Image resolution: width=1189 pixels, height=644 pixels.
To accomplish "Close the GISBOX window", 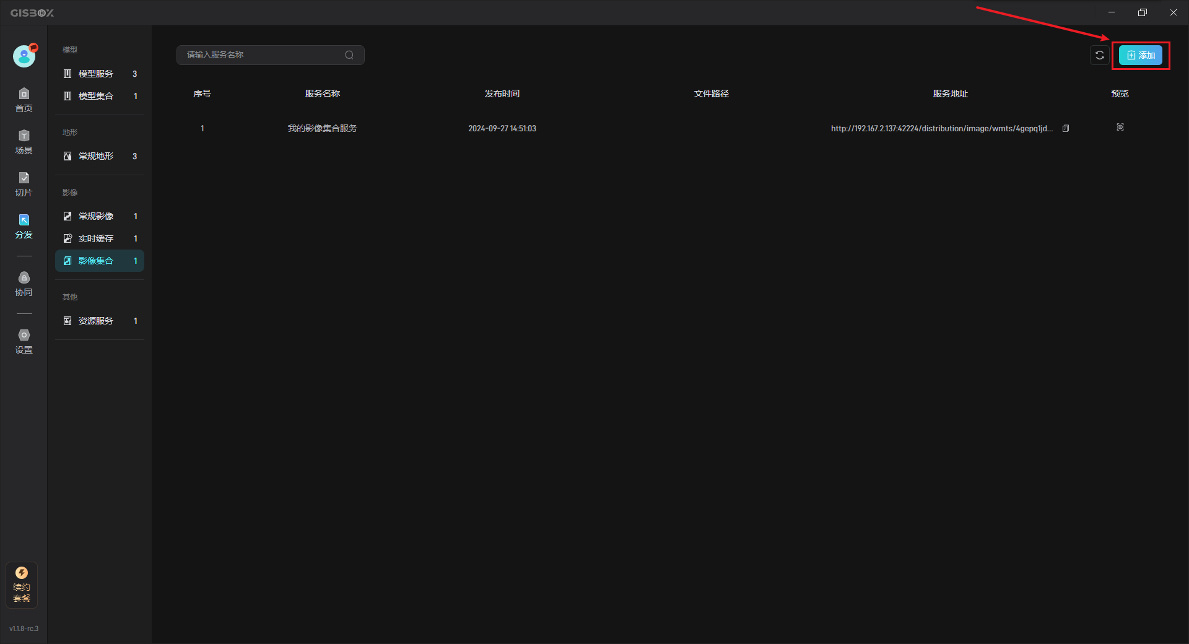I will click(x=1174, y=12).
